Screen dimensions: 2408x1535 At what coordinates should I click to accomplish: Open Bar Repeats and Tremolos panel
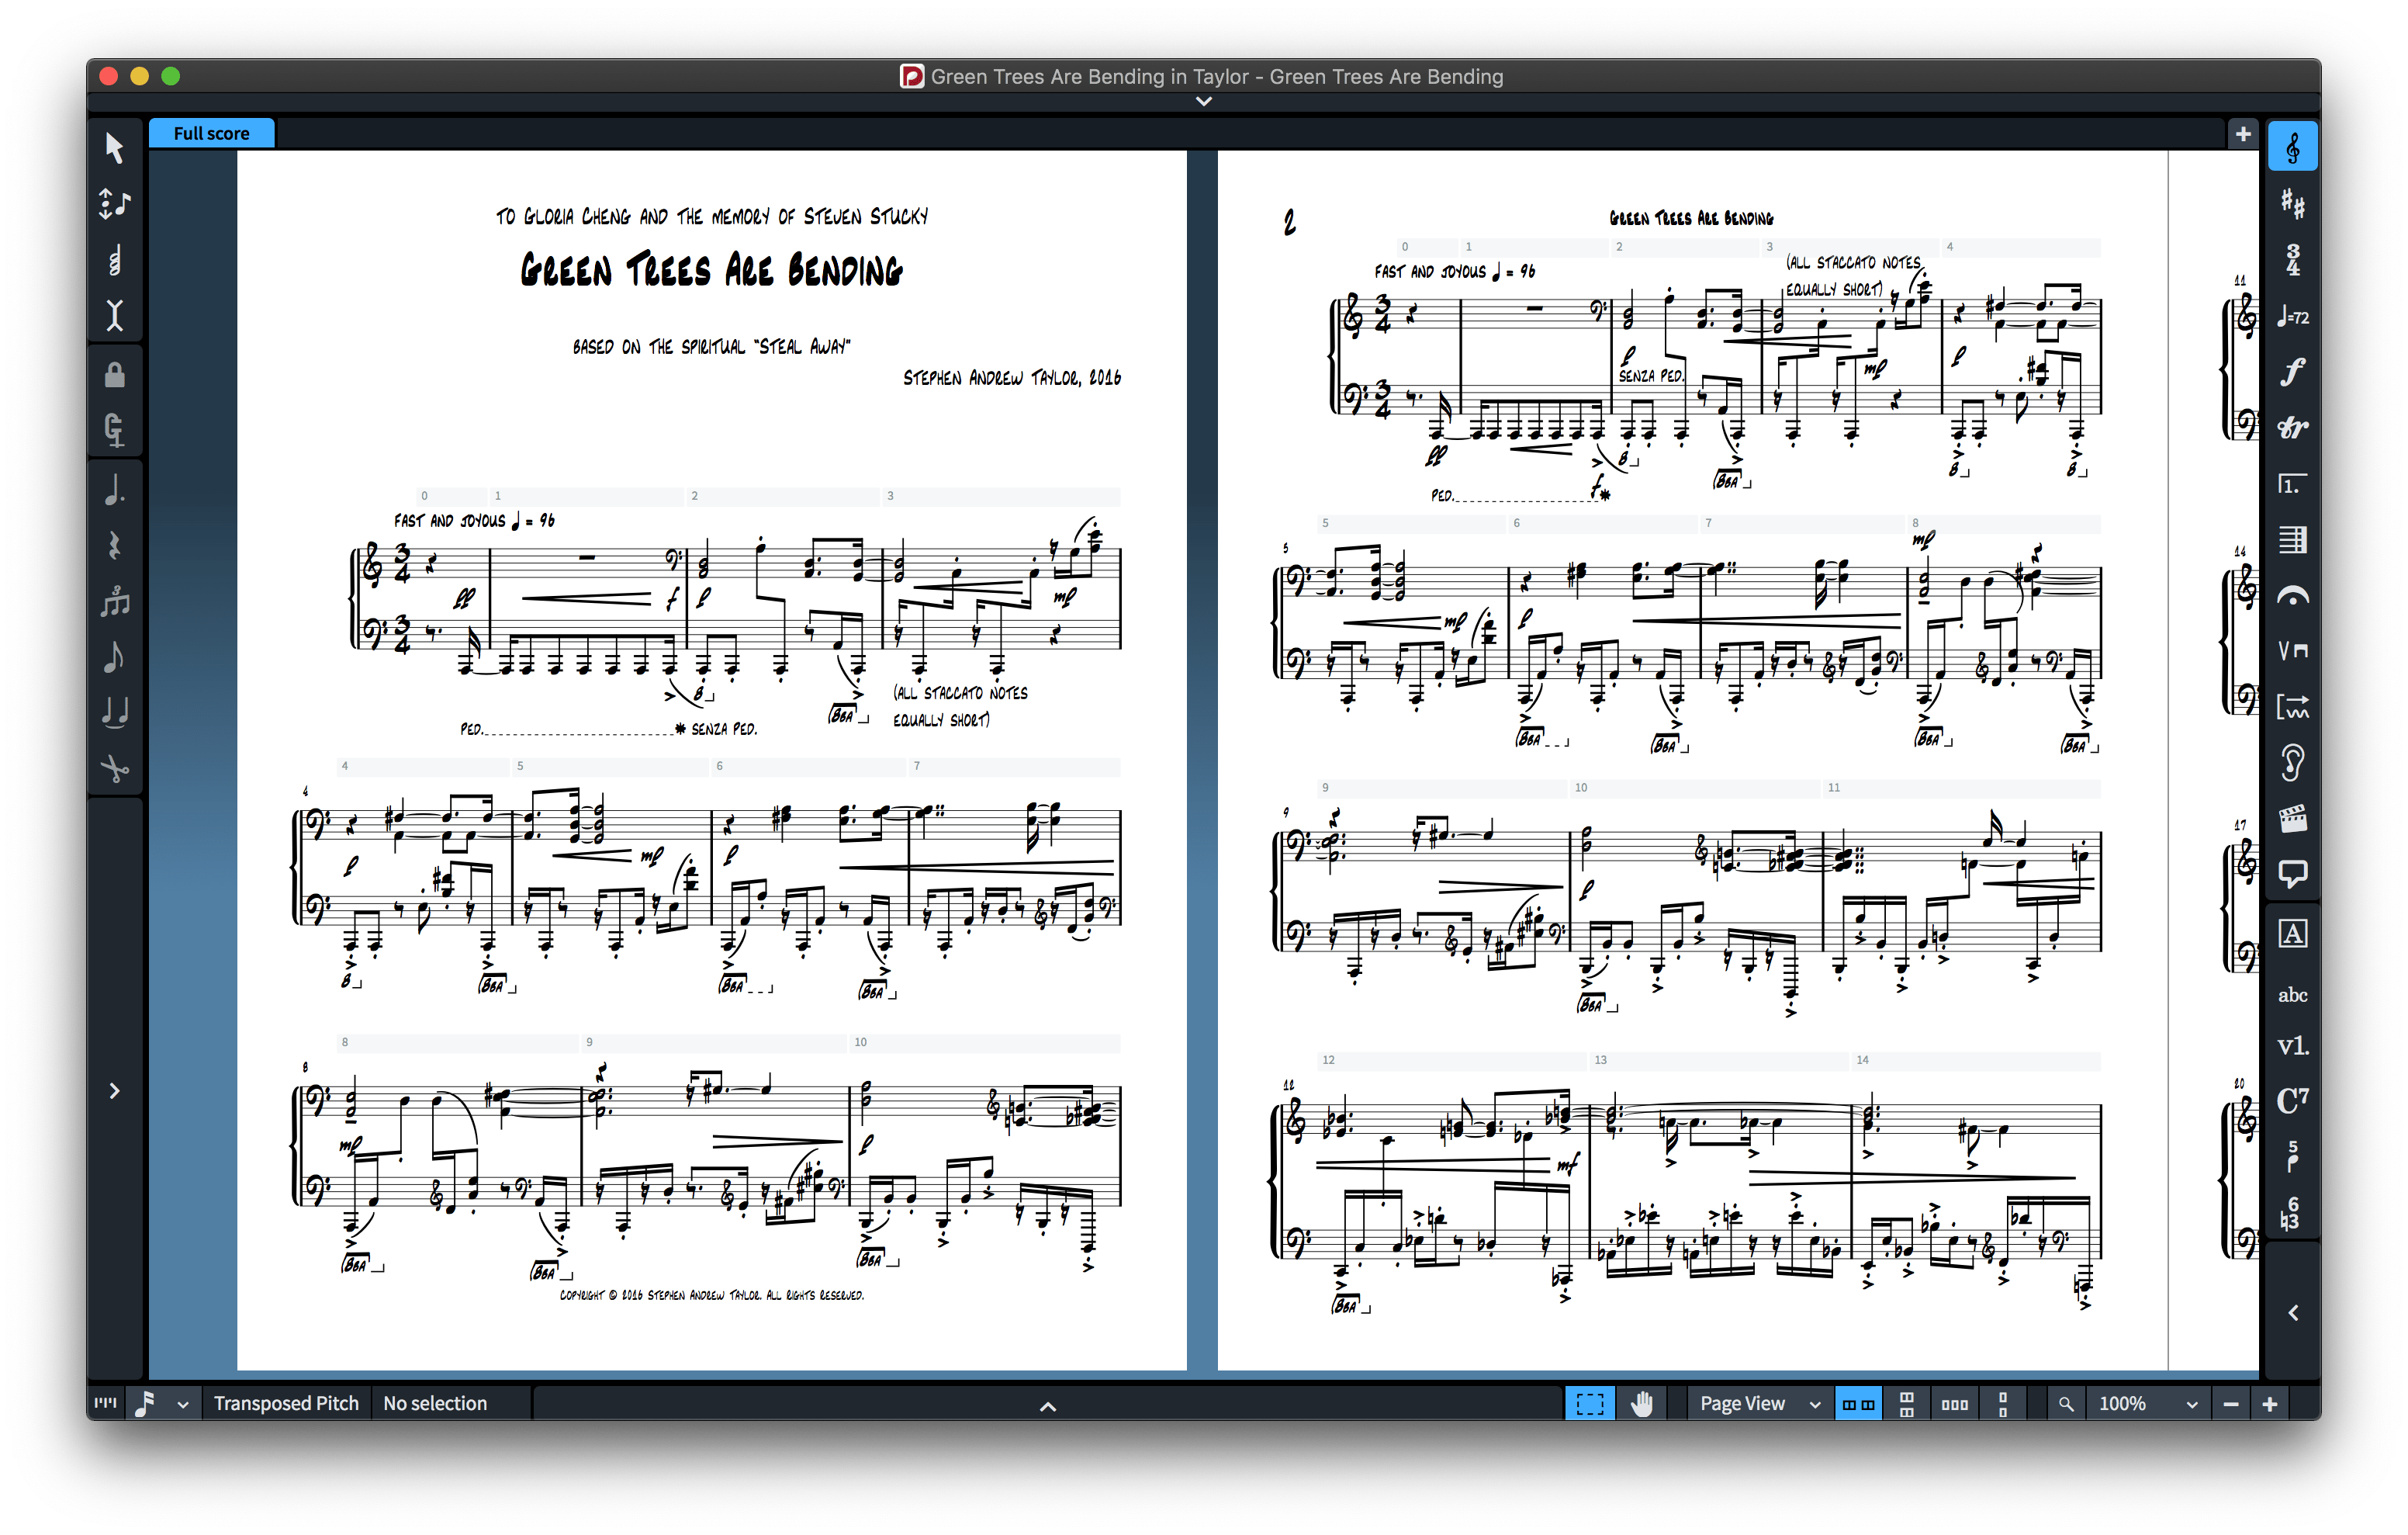coord(2292,708)
